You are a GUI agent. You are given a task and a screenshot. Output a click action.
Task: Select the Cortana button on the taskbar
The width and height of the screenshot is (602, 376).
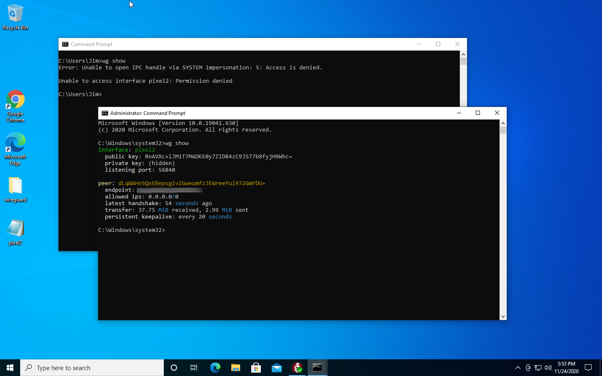(173, 368)
